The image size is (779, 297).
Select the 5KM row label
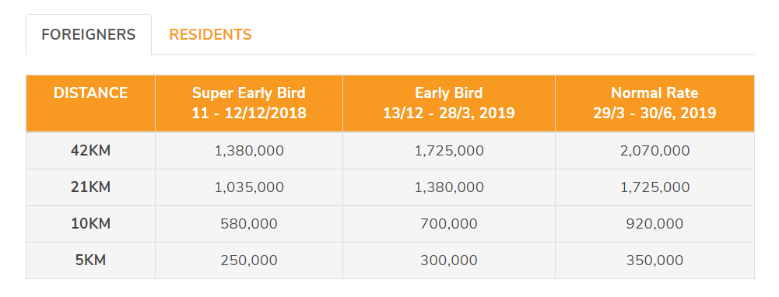(90, 260)
